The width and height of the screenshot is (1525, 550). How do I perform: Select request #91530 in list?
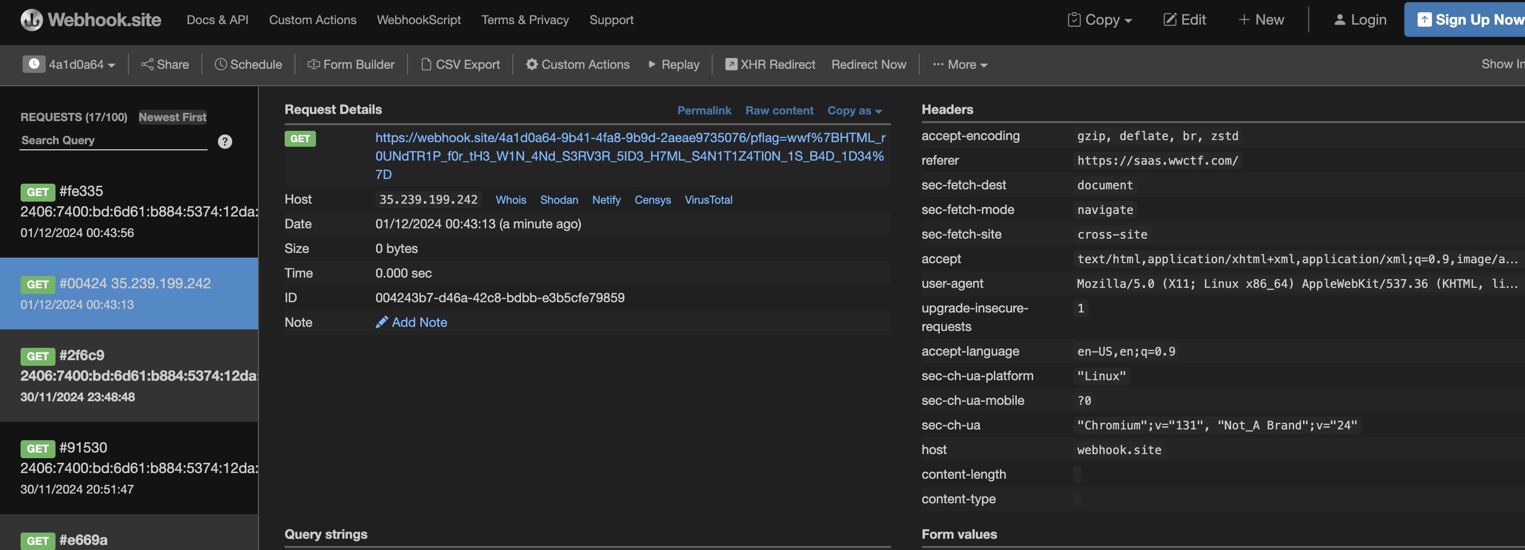point(129,467)
